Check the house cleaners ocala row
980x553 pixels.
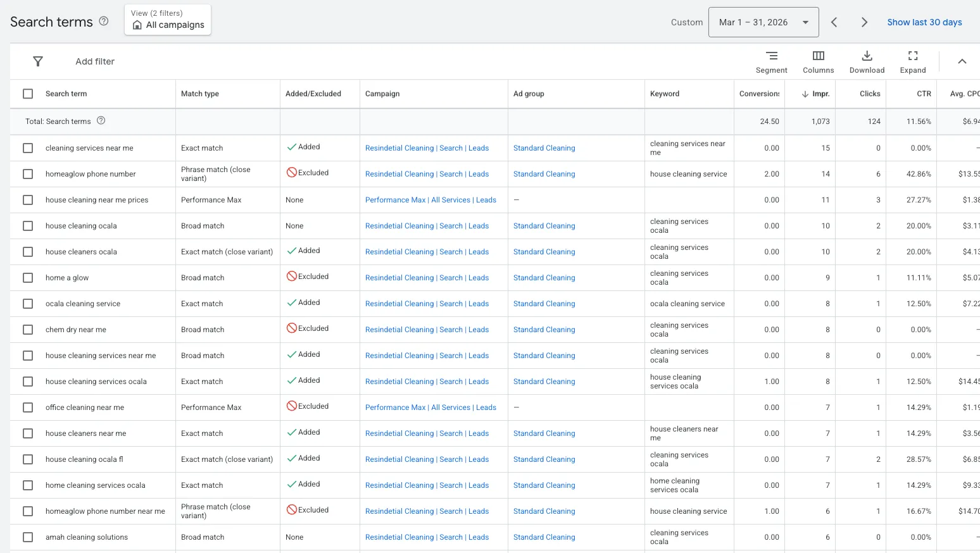tap(28, 252)
